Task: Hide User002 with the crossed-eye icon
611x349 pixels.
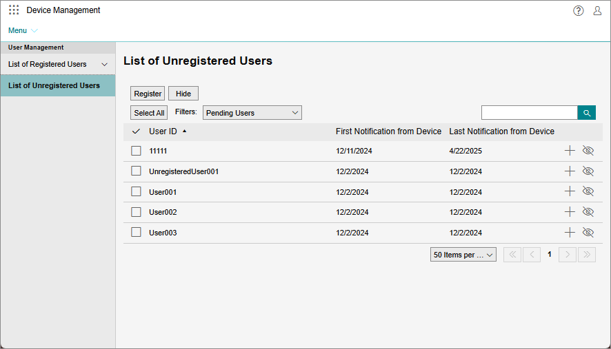Action: coord(588,212)
